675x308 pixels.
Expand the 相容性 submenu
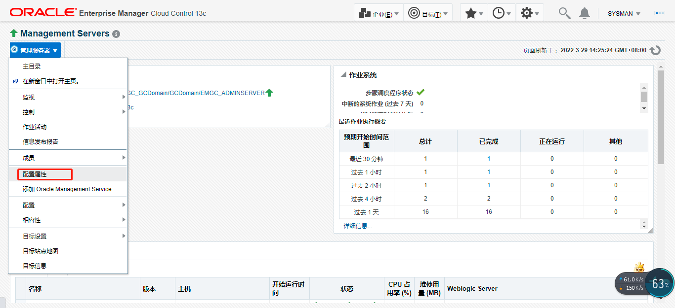[x=68, y=220]
